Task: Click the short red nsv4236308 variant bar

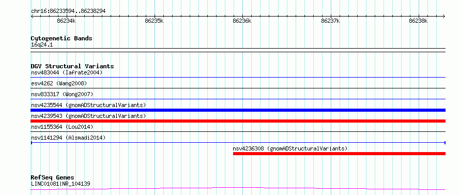Action: pos(340,154)
